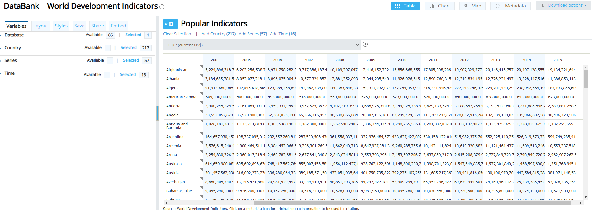Screen dimensions: 592x211
Task: Expand the Country section
Action: coord(13,48)
